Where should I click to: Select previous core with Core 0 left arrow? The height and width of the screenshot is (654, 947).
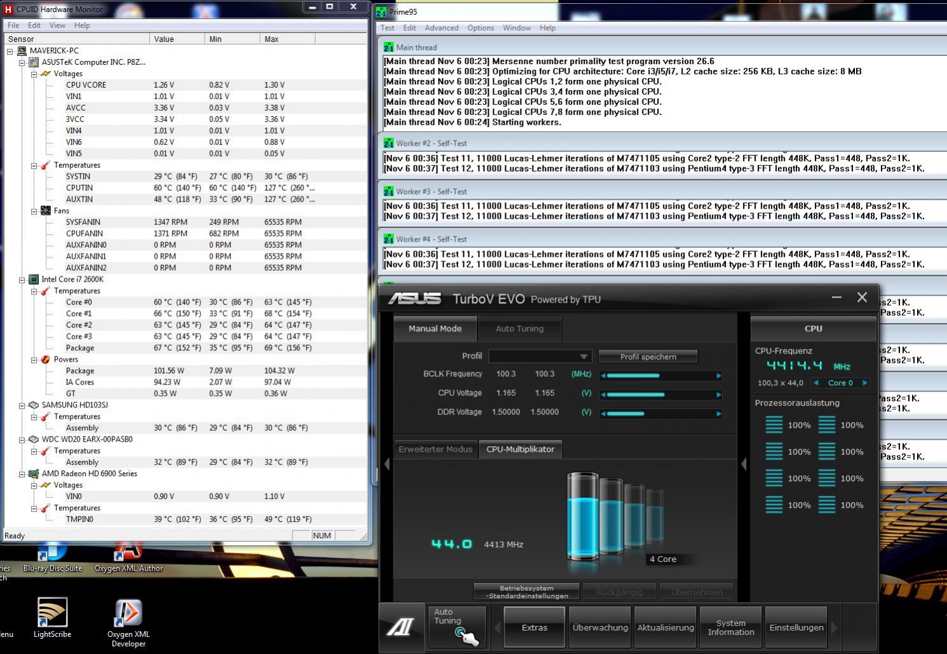815,383
